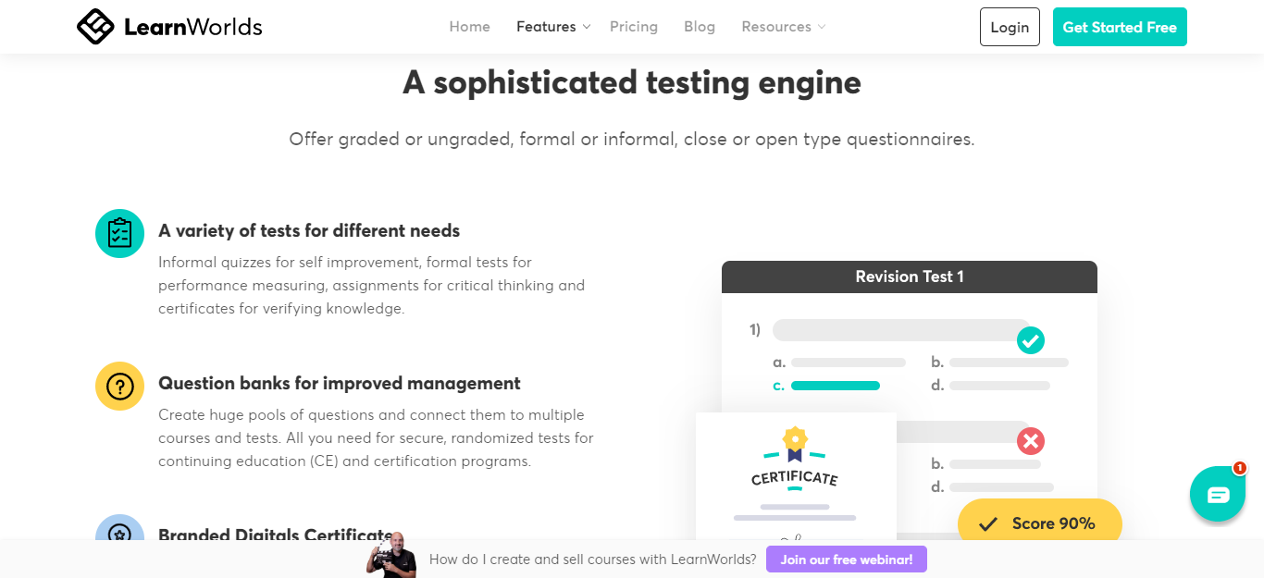Expand the Features dropdown menu
The width and height of the screenshot is (1264, 578).
click(553, 27)
